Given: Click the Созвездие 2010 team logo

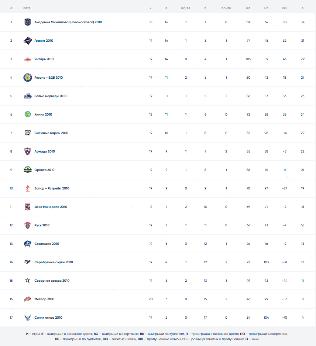Looking at the screenshot, I should (x=28, y=244).
